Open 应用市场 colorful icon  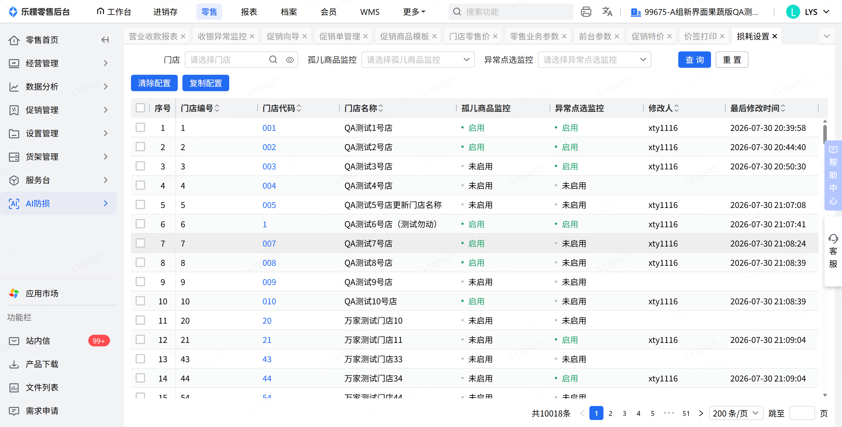(x=14, y=294)
